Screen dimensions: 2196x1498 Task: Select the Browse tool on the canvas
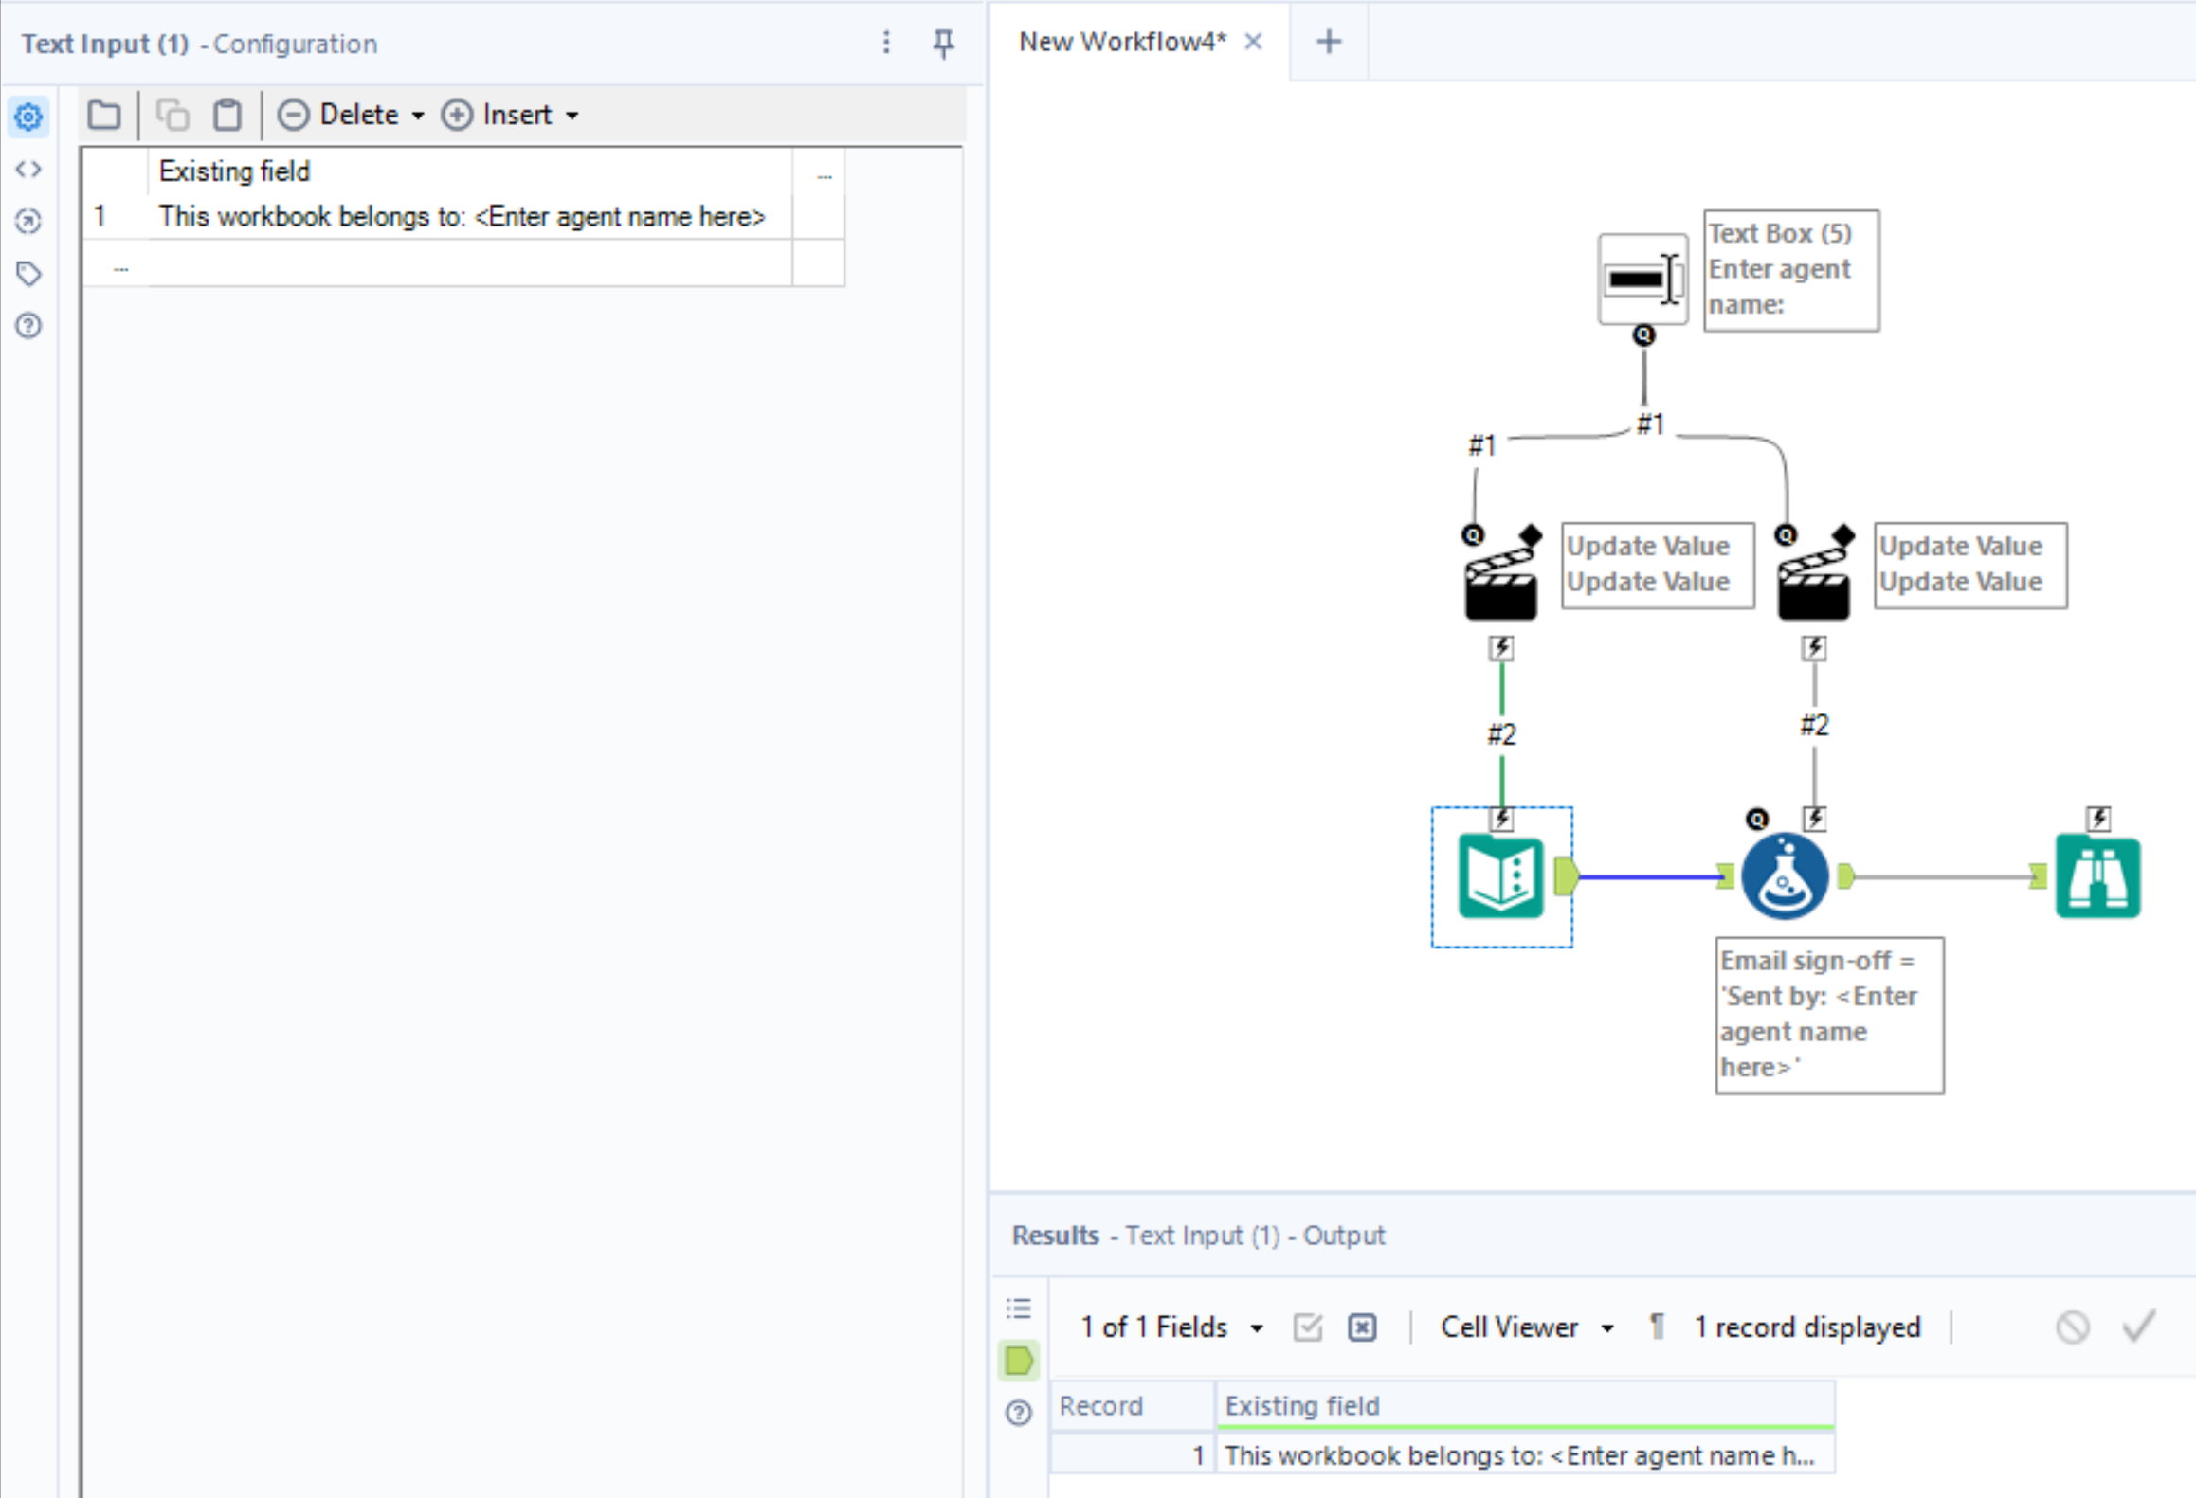(2097, 875)
